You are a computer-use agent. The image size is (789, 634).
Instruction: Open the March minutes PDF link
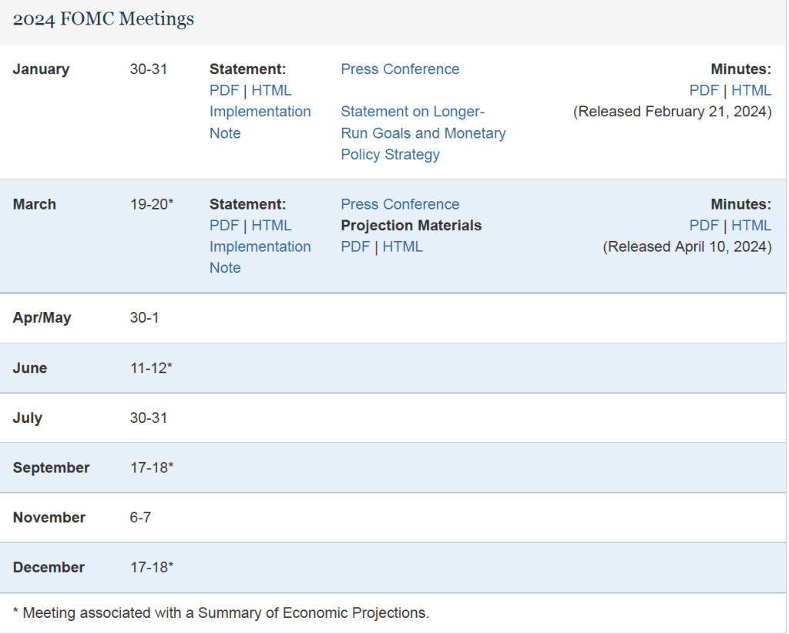tap(703, 226)
